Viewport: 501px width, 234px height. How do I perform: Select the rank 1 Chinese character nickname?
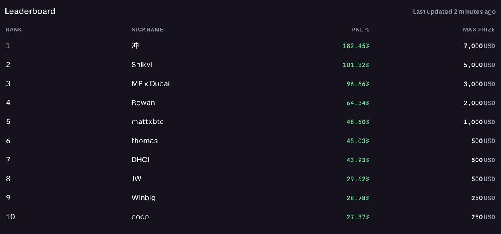pos(135,45)
